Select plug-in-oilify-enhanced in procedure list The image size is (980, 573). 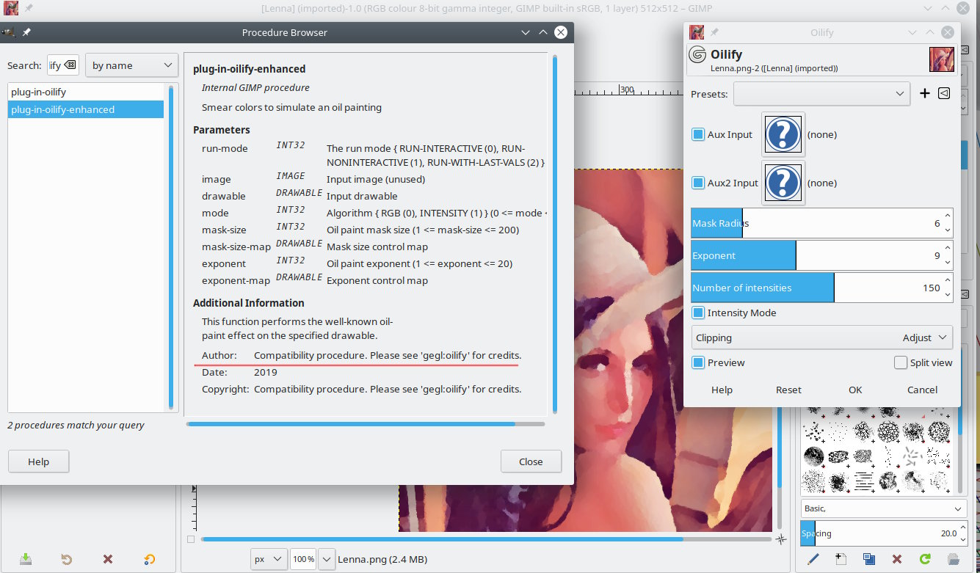click(x=86, y=109)
